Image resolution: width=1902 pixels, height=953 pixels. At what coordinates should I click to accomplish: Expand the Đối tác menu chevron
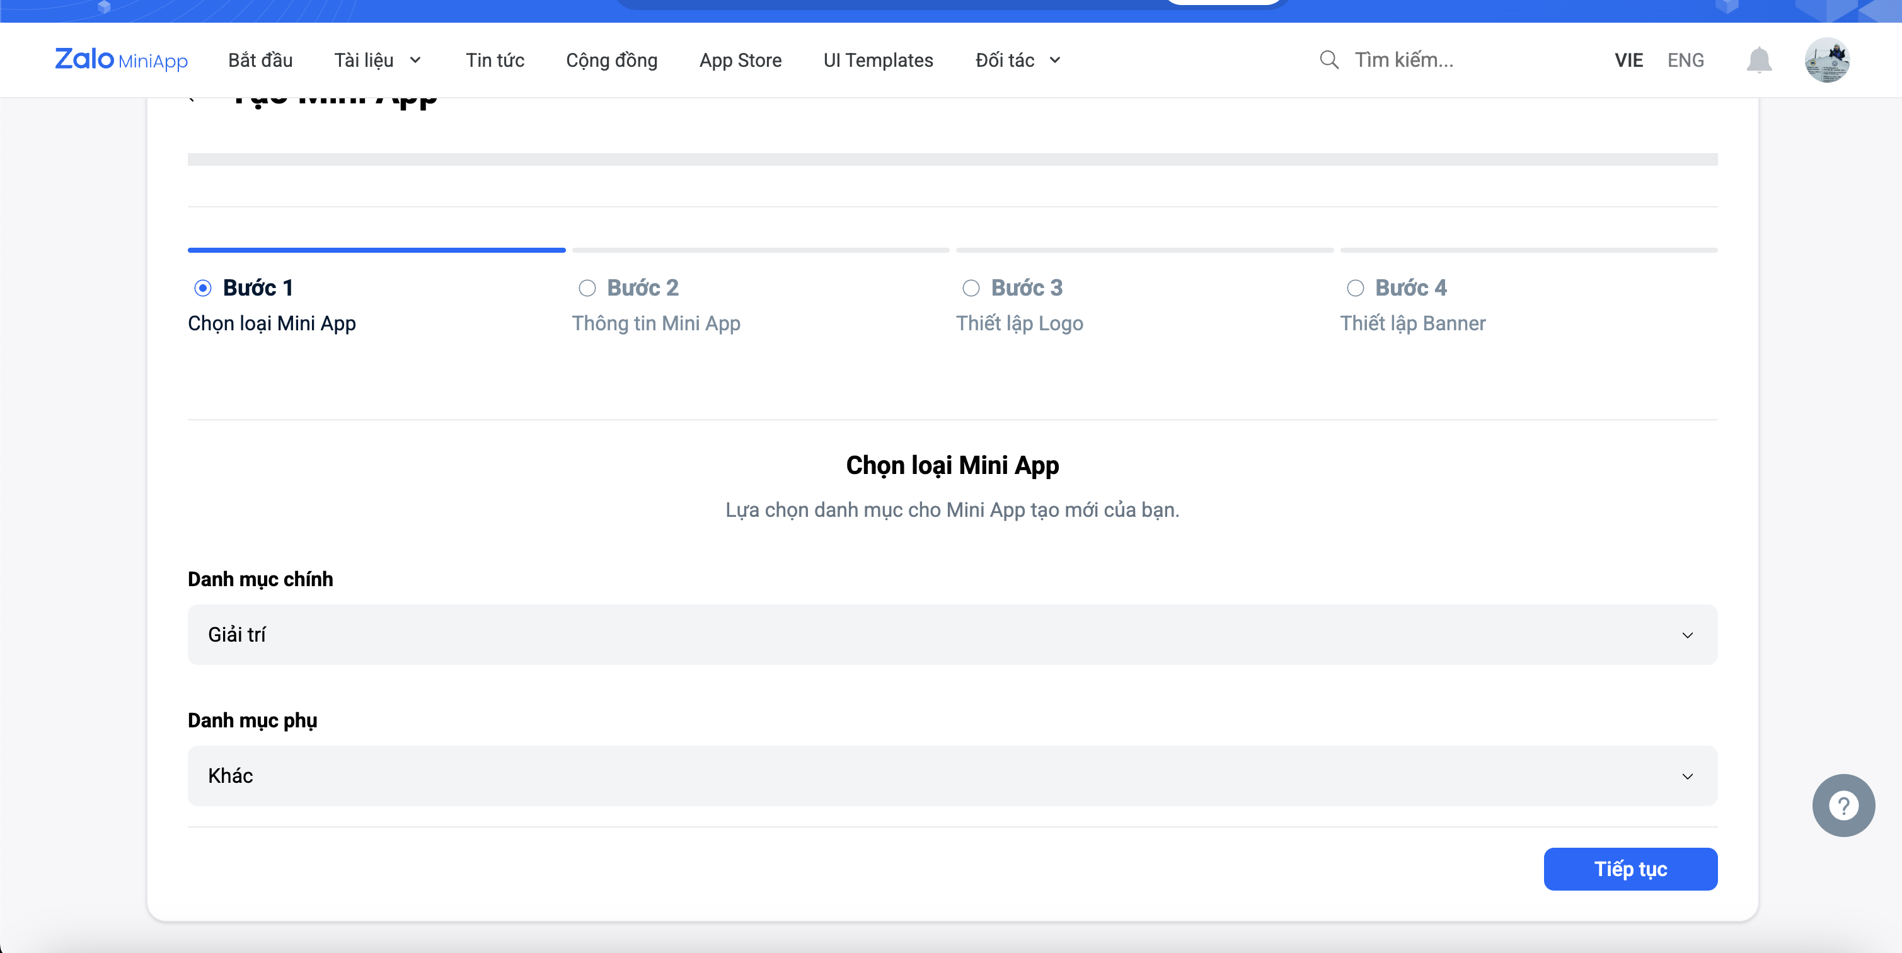pos(1055,61)
